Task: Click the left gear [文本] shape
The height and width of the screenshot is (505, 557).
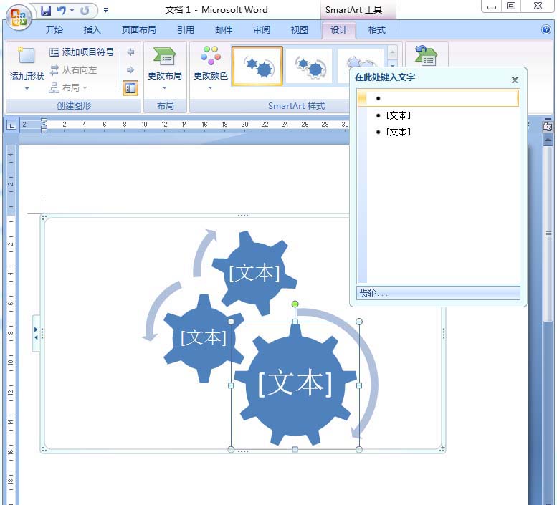Action: [204, 337]
